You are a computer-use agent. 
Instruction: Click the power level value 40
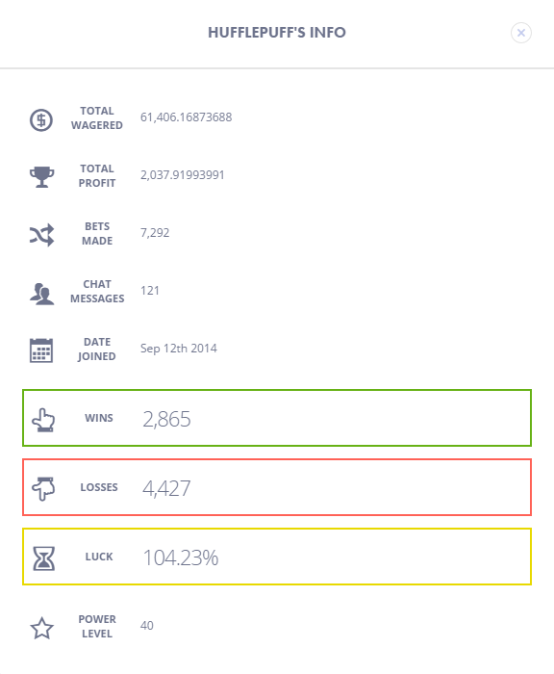pos(146,626)
